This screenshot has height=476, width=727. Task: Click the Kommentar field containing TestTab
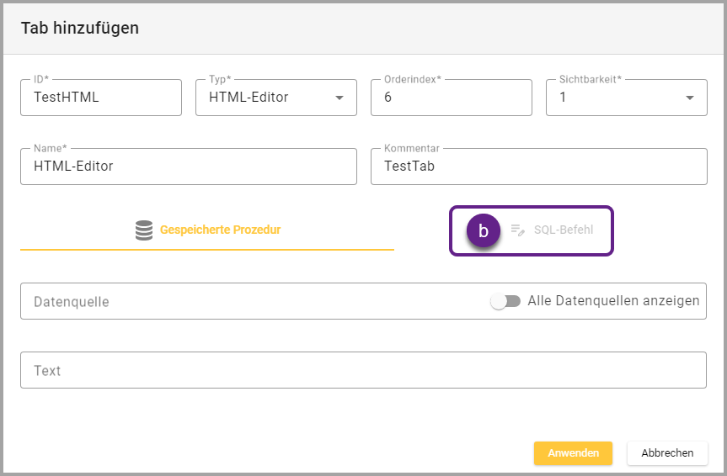(x=538, y=167)
